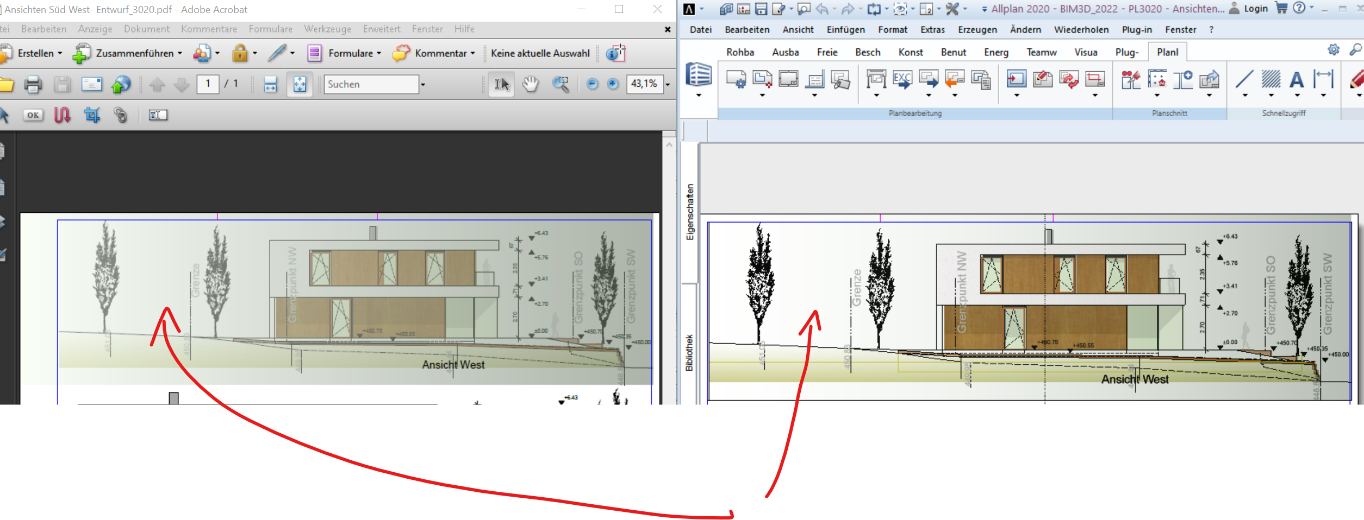Click the hatching pattern tool icon
This screenshot has width=1364, height=520.
(1271, 80)
